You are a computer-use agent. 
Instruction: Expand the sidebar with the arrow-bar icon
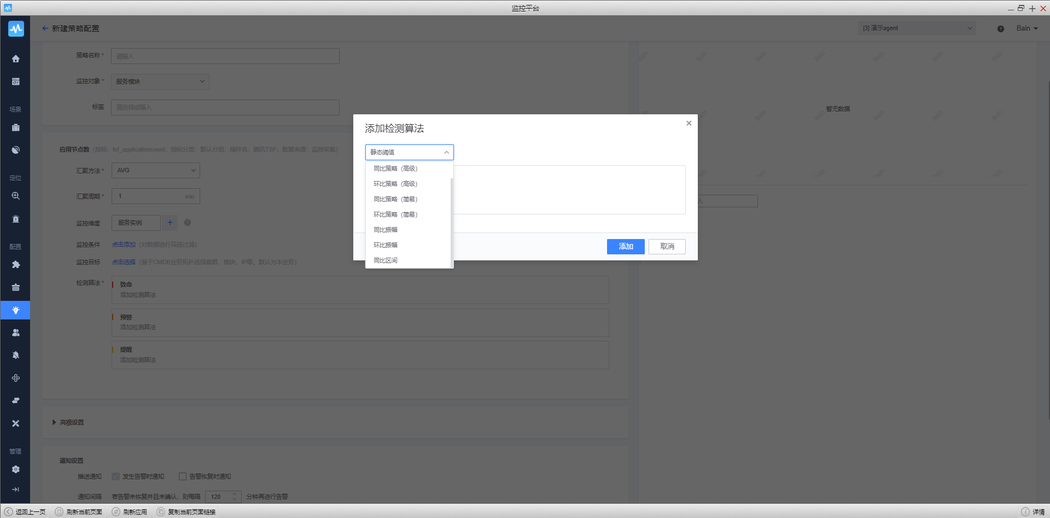(16, 490)
